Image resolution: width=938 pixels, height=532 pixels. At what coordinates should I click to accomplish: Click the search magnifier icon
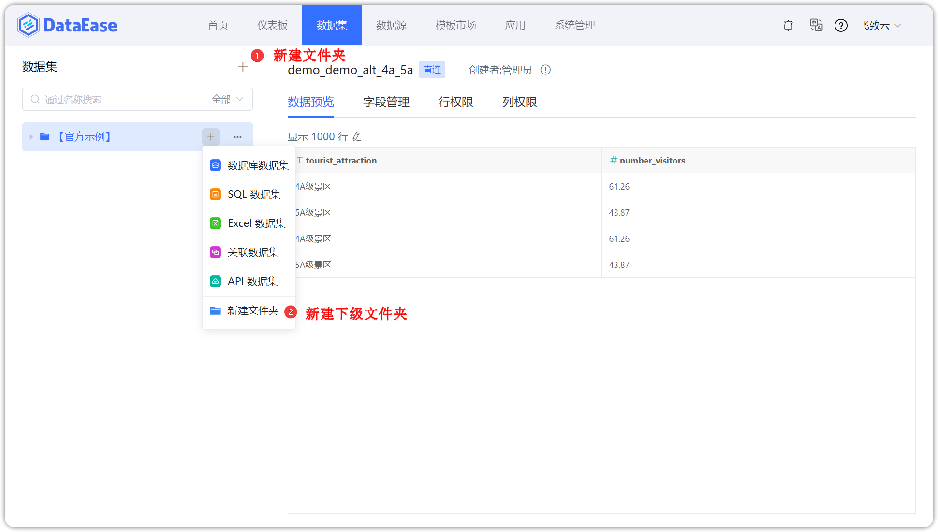(x=35, y=99)
